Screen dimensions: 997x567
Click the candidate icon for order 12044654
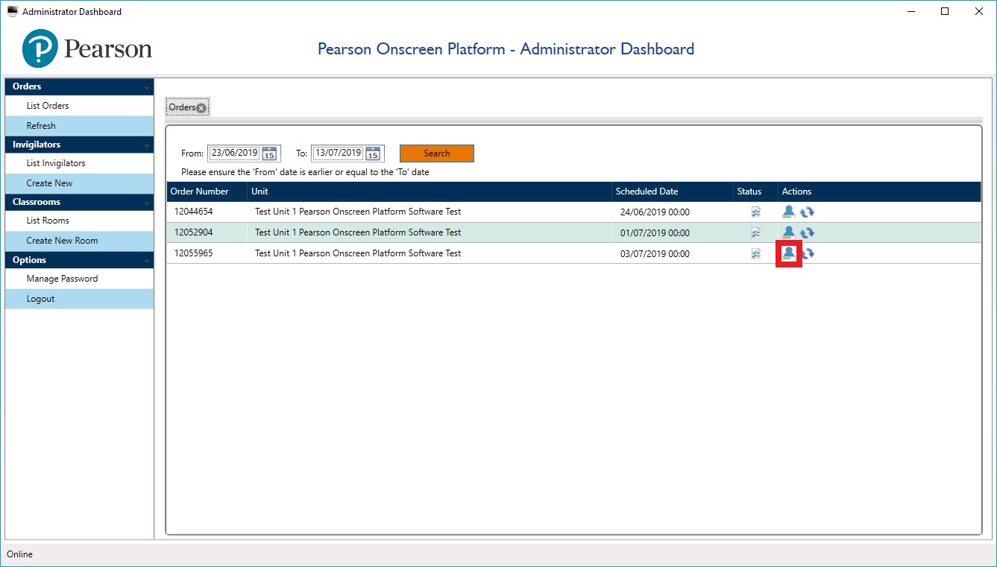[x=788, y=212]
